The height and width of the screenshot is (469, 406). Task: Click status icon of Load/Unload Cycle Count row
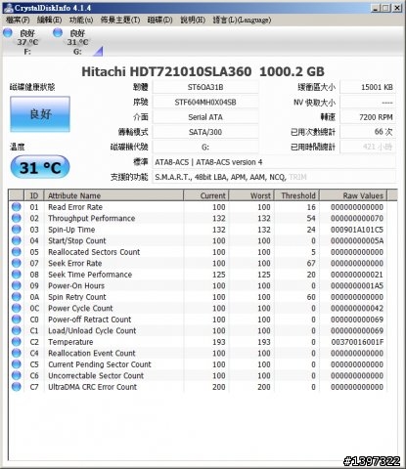[16, 330]
